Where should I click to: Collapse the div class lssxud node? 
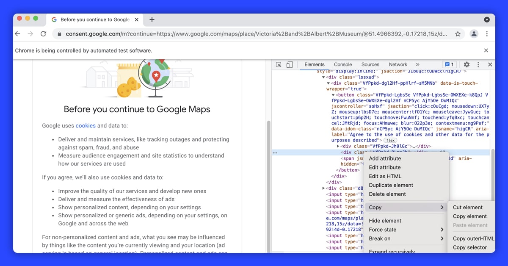point(323,78)
